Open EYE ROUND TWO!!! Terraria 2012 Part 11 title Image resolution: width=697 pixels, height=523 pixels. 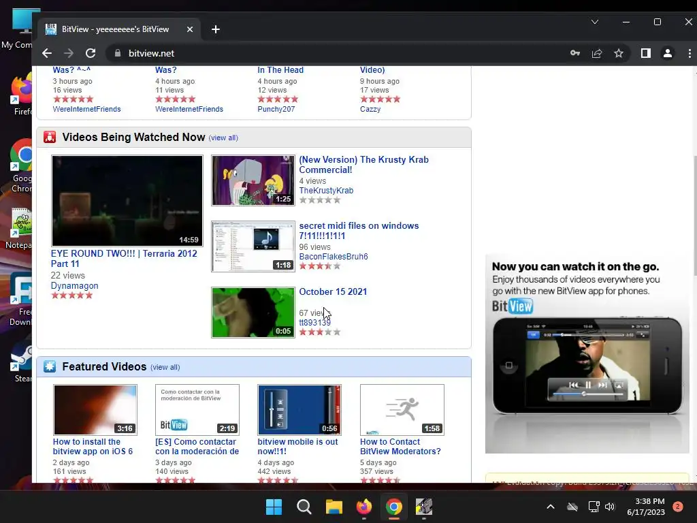coord(124,258)
